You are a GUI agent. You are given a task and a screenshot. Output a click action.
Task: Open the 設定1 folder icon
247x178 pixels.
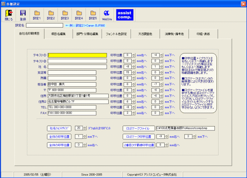(37, 15)
